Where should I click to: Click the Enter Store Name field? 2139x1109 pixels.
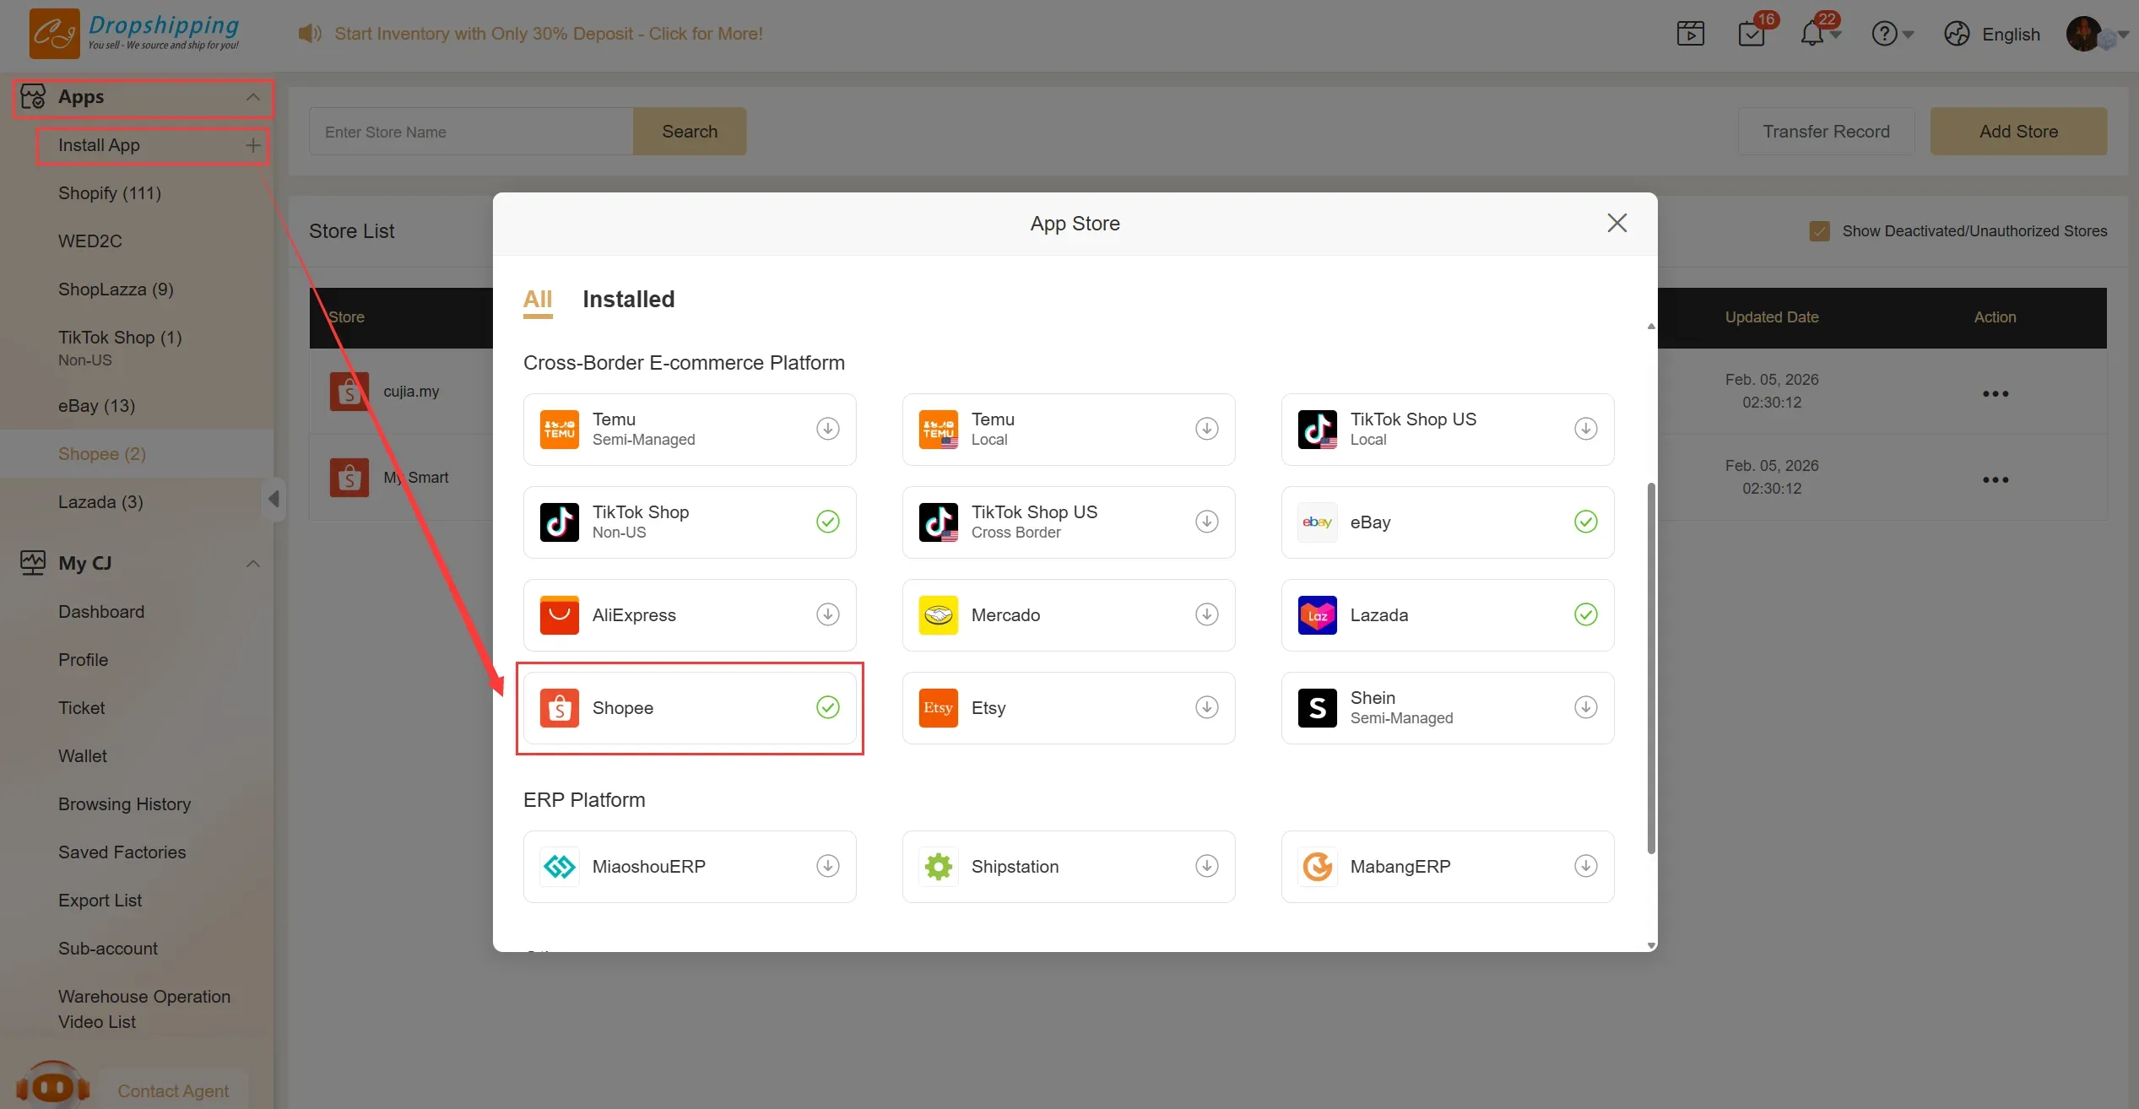pyautogui.click(x=470, y=132)
